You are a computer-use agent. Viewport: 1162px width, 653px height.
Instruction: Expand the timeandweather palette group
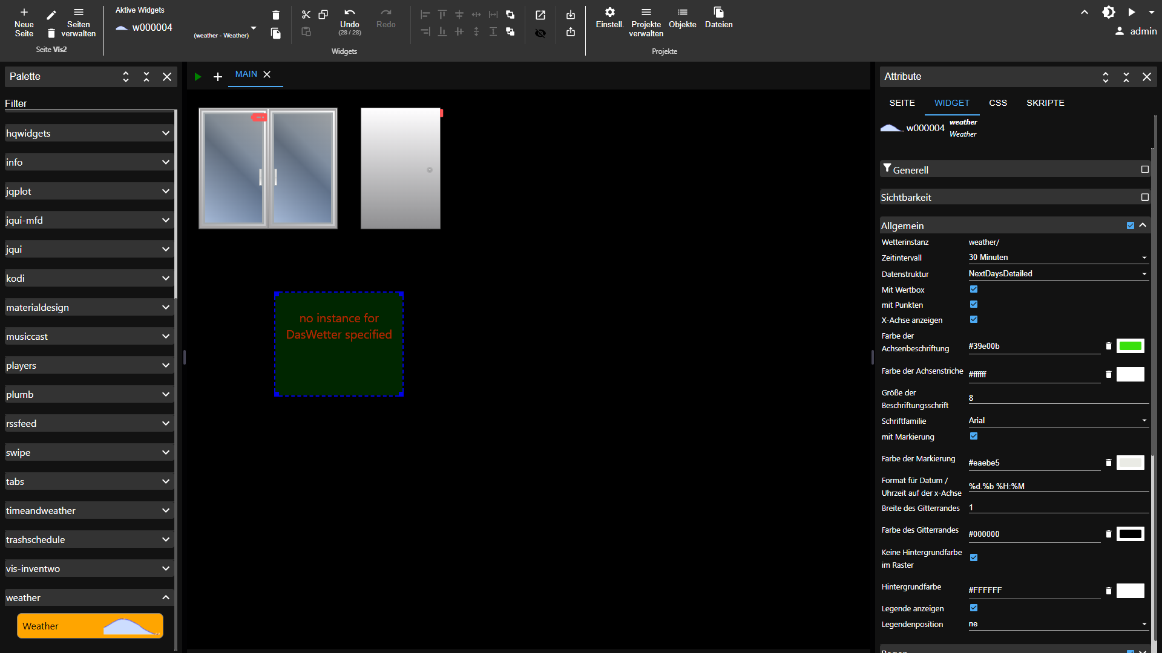click(89, 510)
